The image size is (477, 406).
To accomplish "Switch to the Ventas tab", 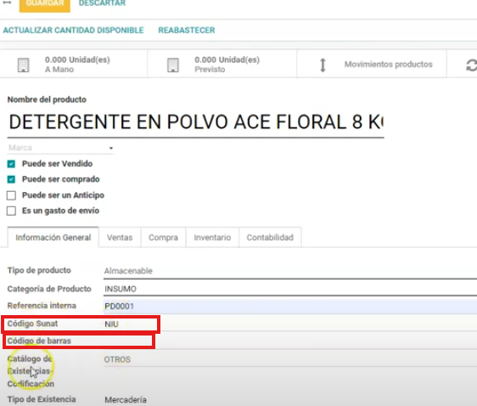I will [x=120, y=237].
